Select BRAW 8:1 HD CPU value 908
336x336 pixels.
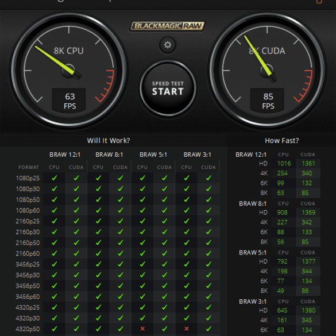(x=282, y=213)
